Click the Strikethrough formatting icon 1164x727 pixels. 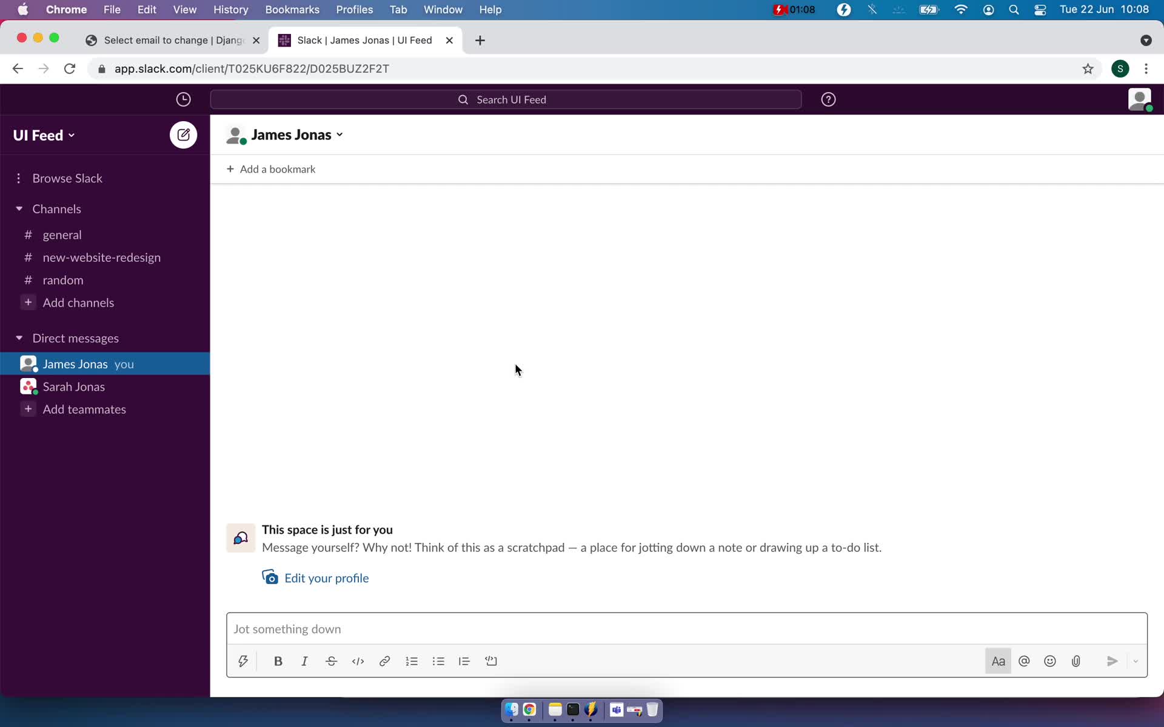pos(331,661)
